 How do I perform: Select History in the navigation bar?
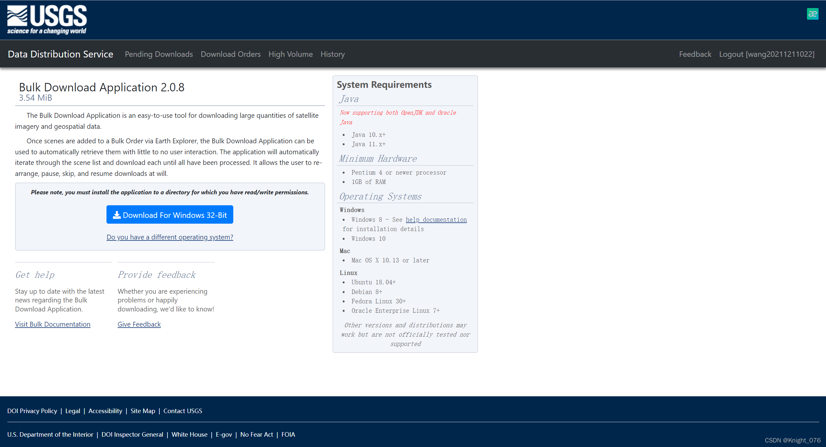pyautogui.click(x=332, y=54)
